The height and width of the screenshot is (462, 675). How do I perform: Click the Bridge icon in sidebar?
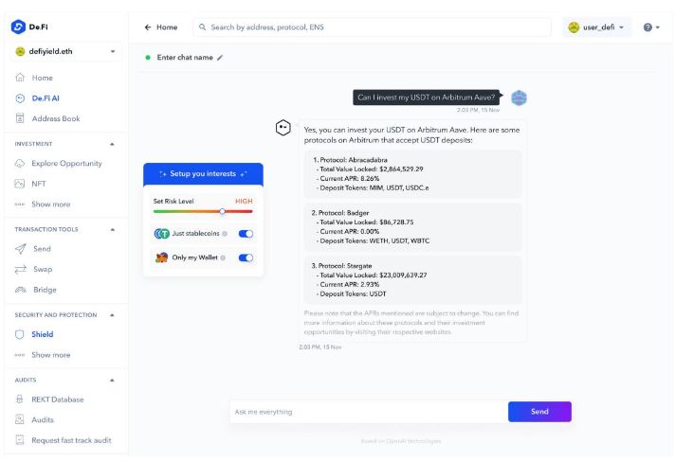click(x=20, y=290)
